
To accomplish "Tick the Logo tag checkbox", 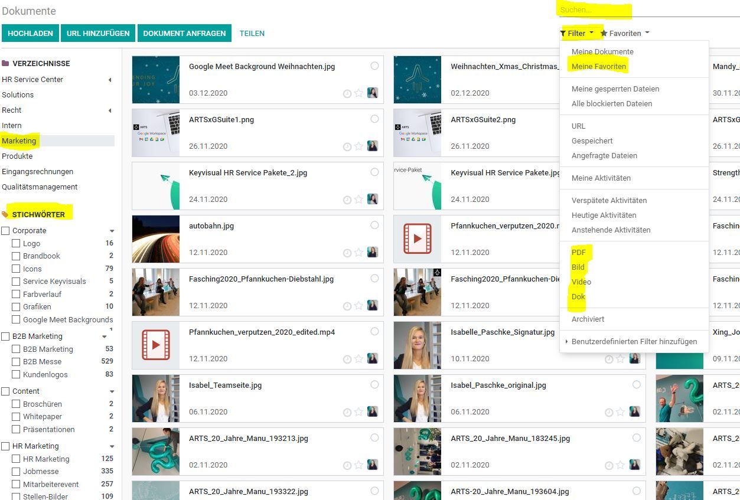I will pyautogui.click(x=16, y=243).
